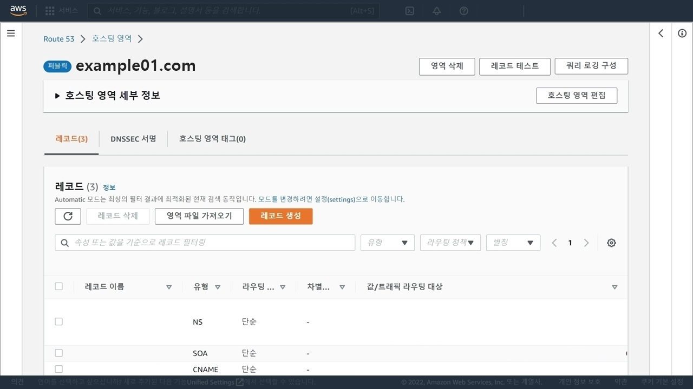
Task: Expand hosted zone details section
Action: (57, 96)
